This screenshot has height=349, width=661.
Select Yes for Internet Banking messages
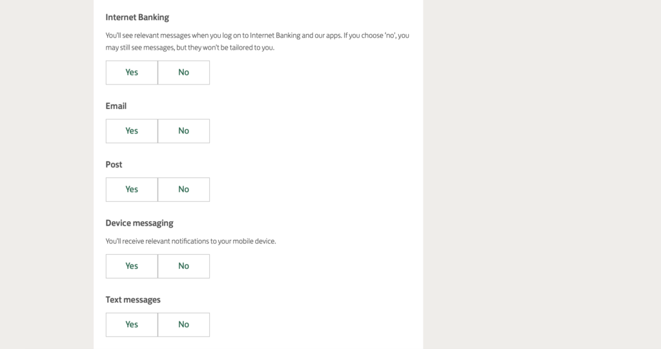(x=132, y=72)
